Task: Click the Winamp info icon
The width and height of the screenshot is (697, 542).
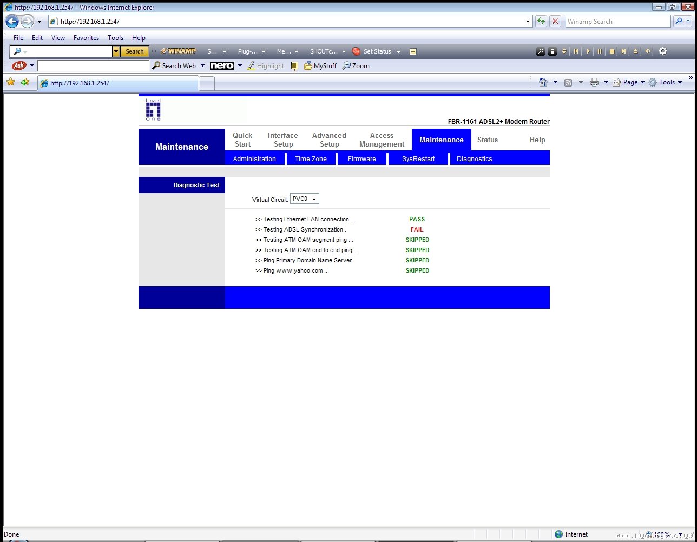Action: [553, 51]
